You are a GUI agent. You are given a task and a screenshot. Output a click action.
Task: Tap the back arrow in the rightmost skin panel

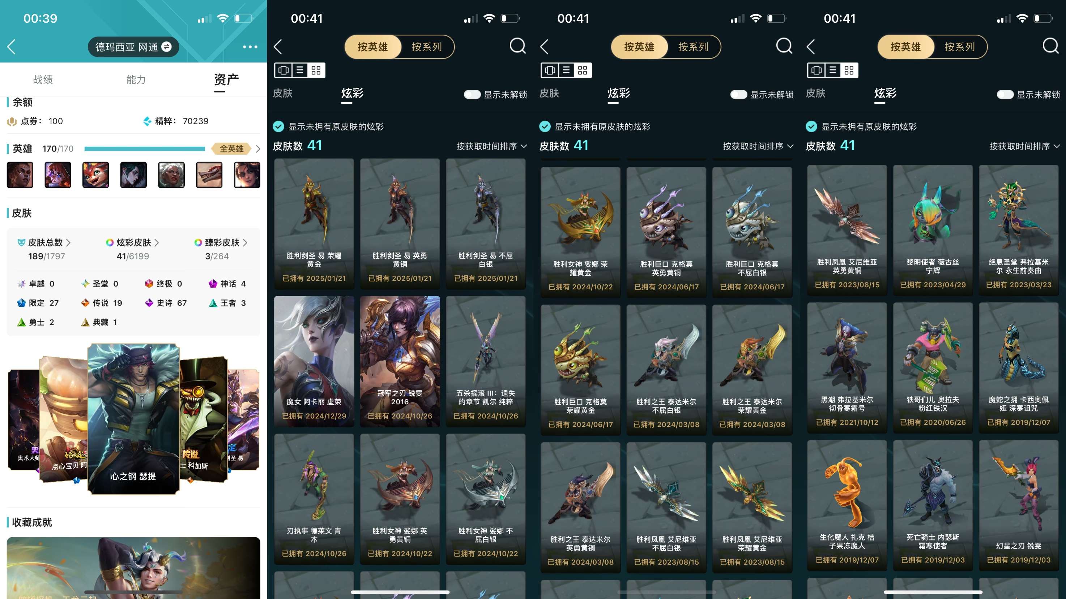[x=811, y=47]
